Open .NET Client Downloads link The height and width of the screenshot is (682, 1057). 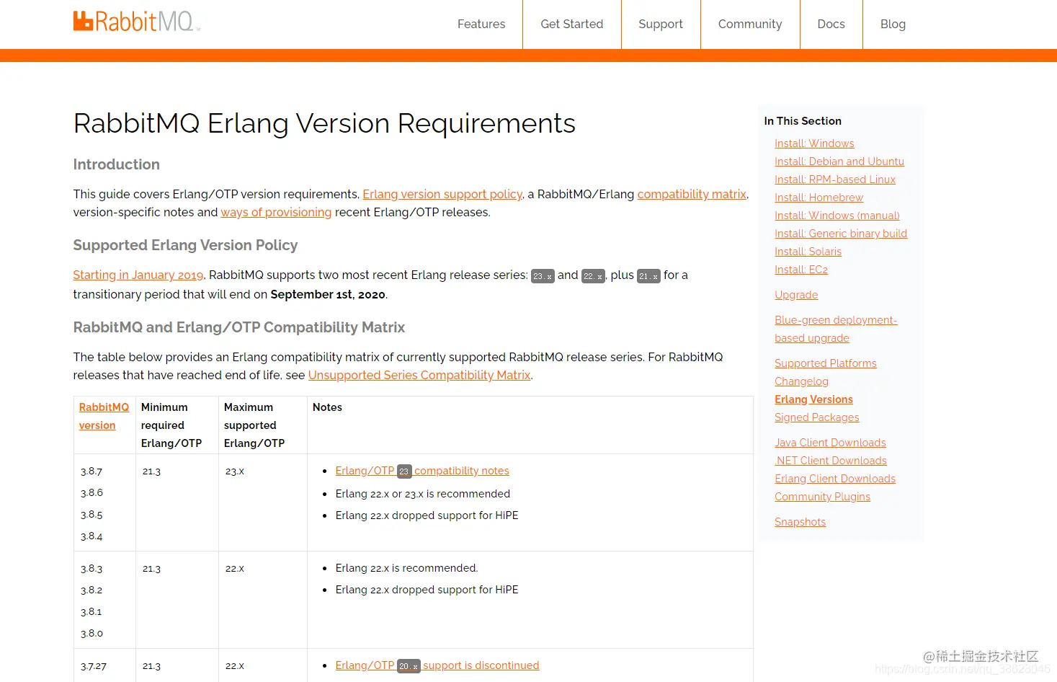[831, 461]
